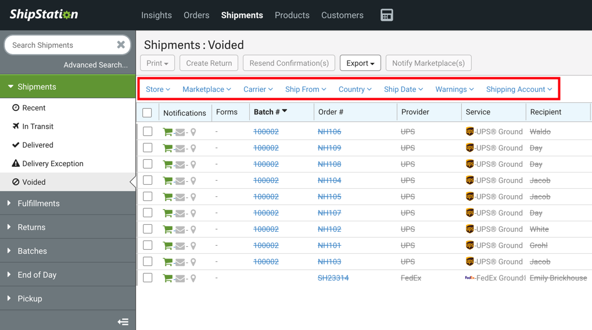This screenshot has height=330, width=592.
Task: Click the cart icon in row NH109
Action: (168, 148)
